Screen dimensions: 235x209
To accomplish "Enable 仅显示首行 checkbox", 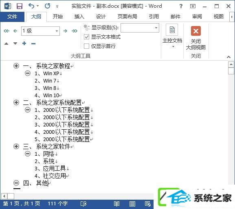I will 86,46.
